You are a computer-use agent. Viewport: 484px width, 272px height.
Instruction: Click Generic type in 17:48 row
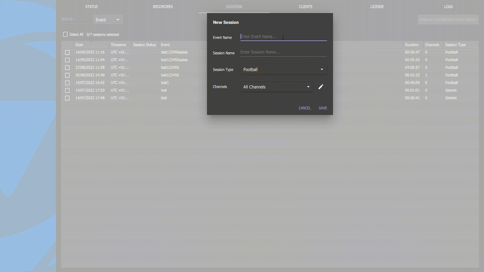point(451,98)
